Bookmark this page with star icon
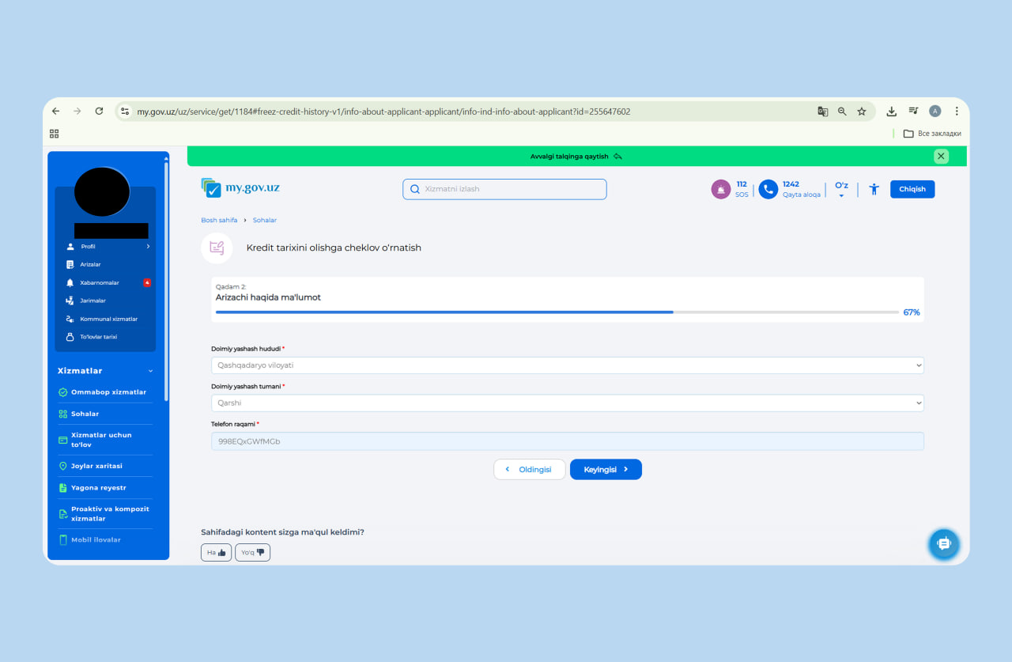This screenshot has width=1012, height=662. point(862,112)
